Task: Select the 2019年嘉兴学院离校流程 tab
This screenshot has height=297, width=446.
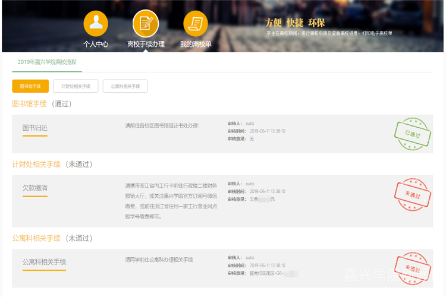Action: (47, 62)
